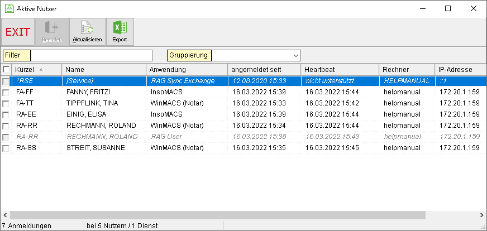Export the list to Excel

click(120, 32)
